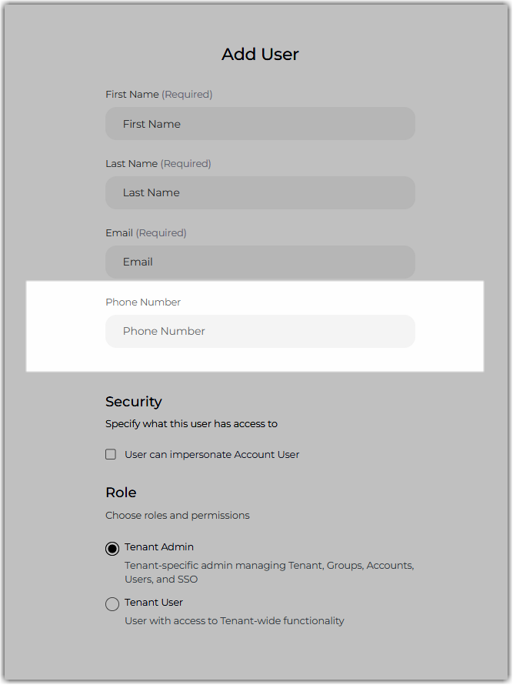Select the Email input field

[260, 262]
